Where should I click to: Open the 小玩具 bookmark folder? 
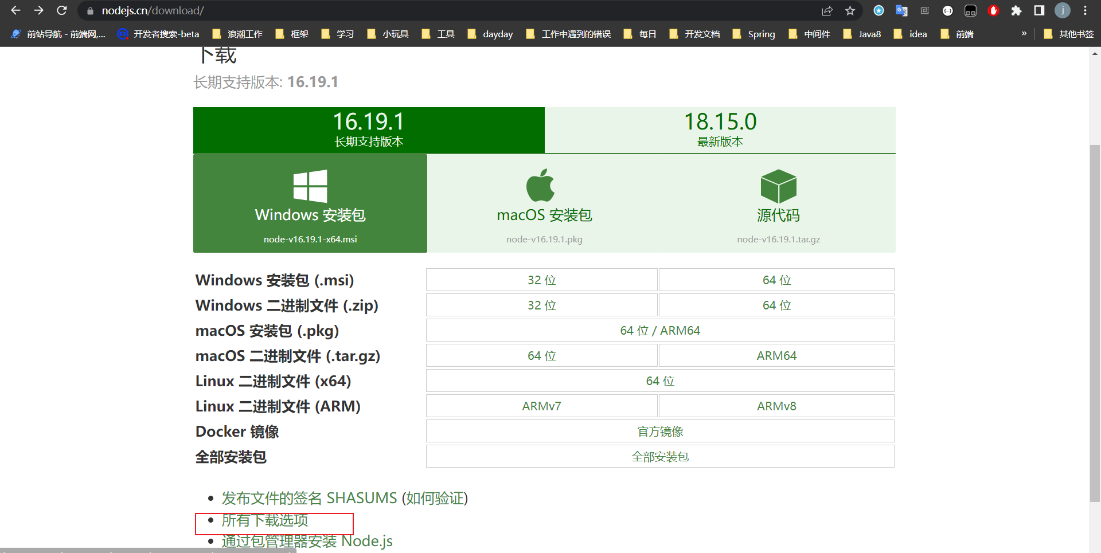[388, 34]
